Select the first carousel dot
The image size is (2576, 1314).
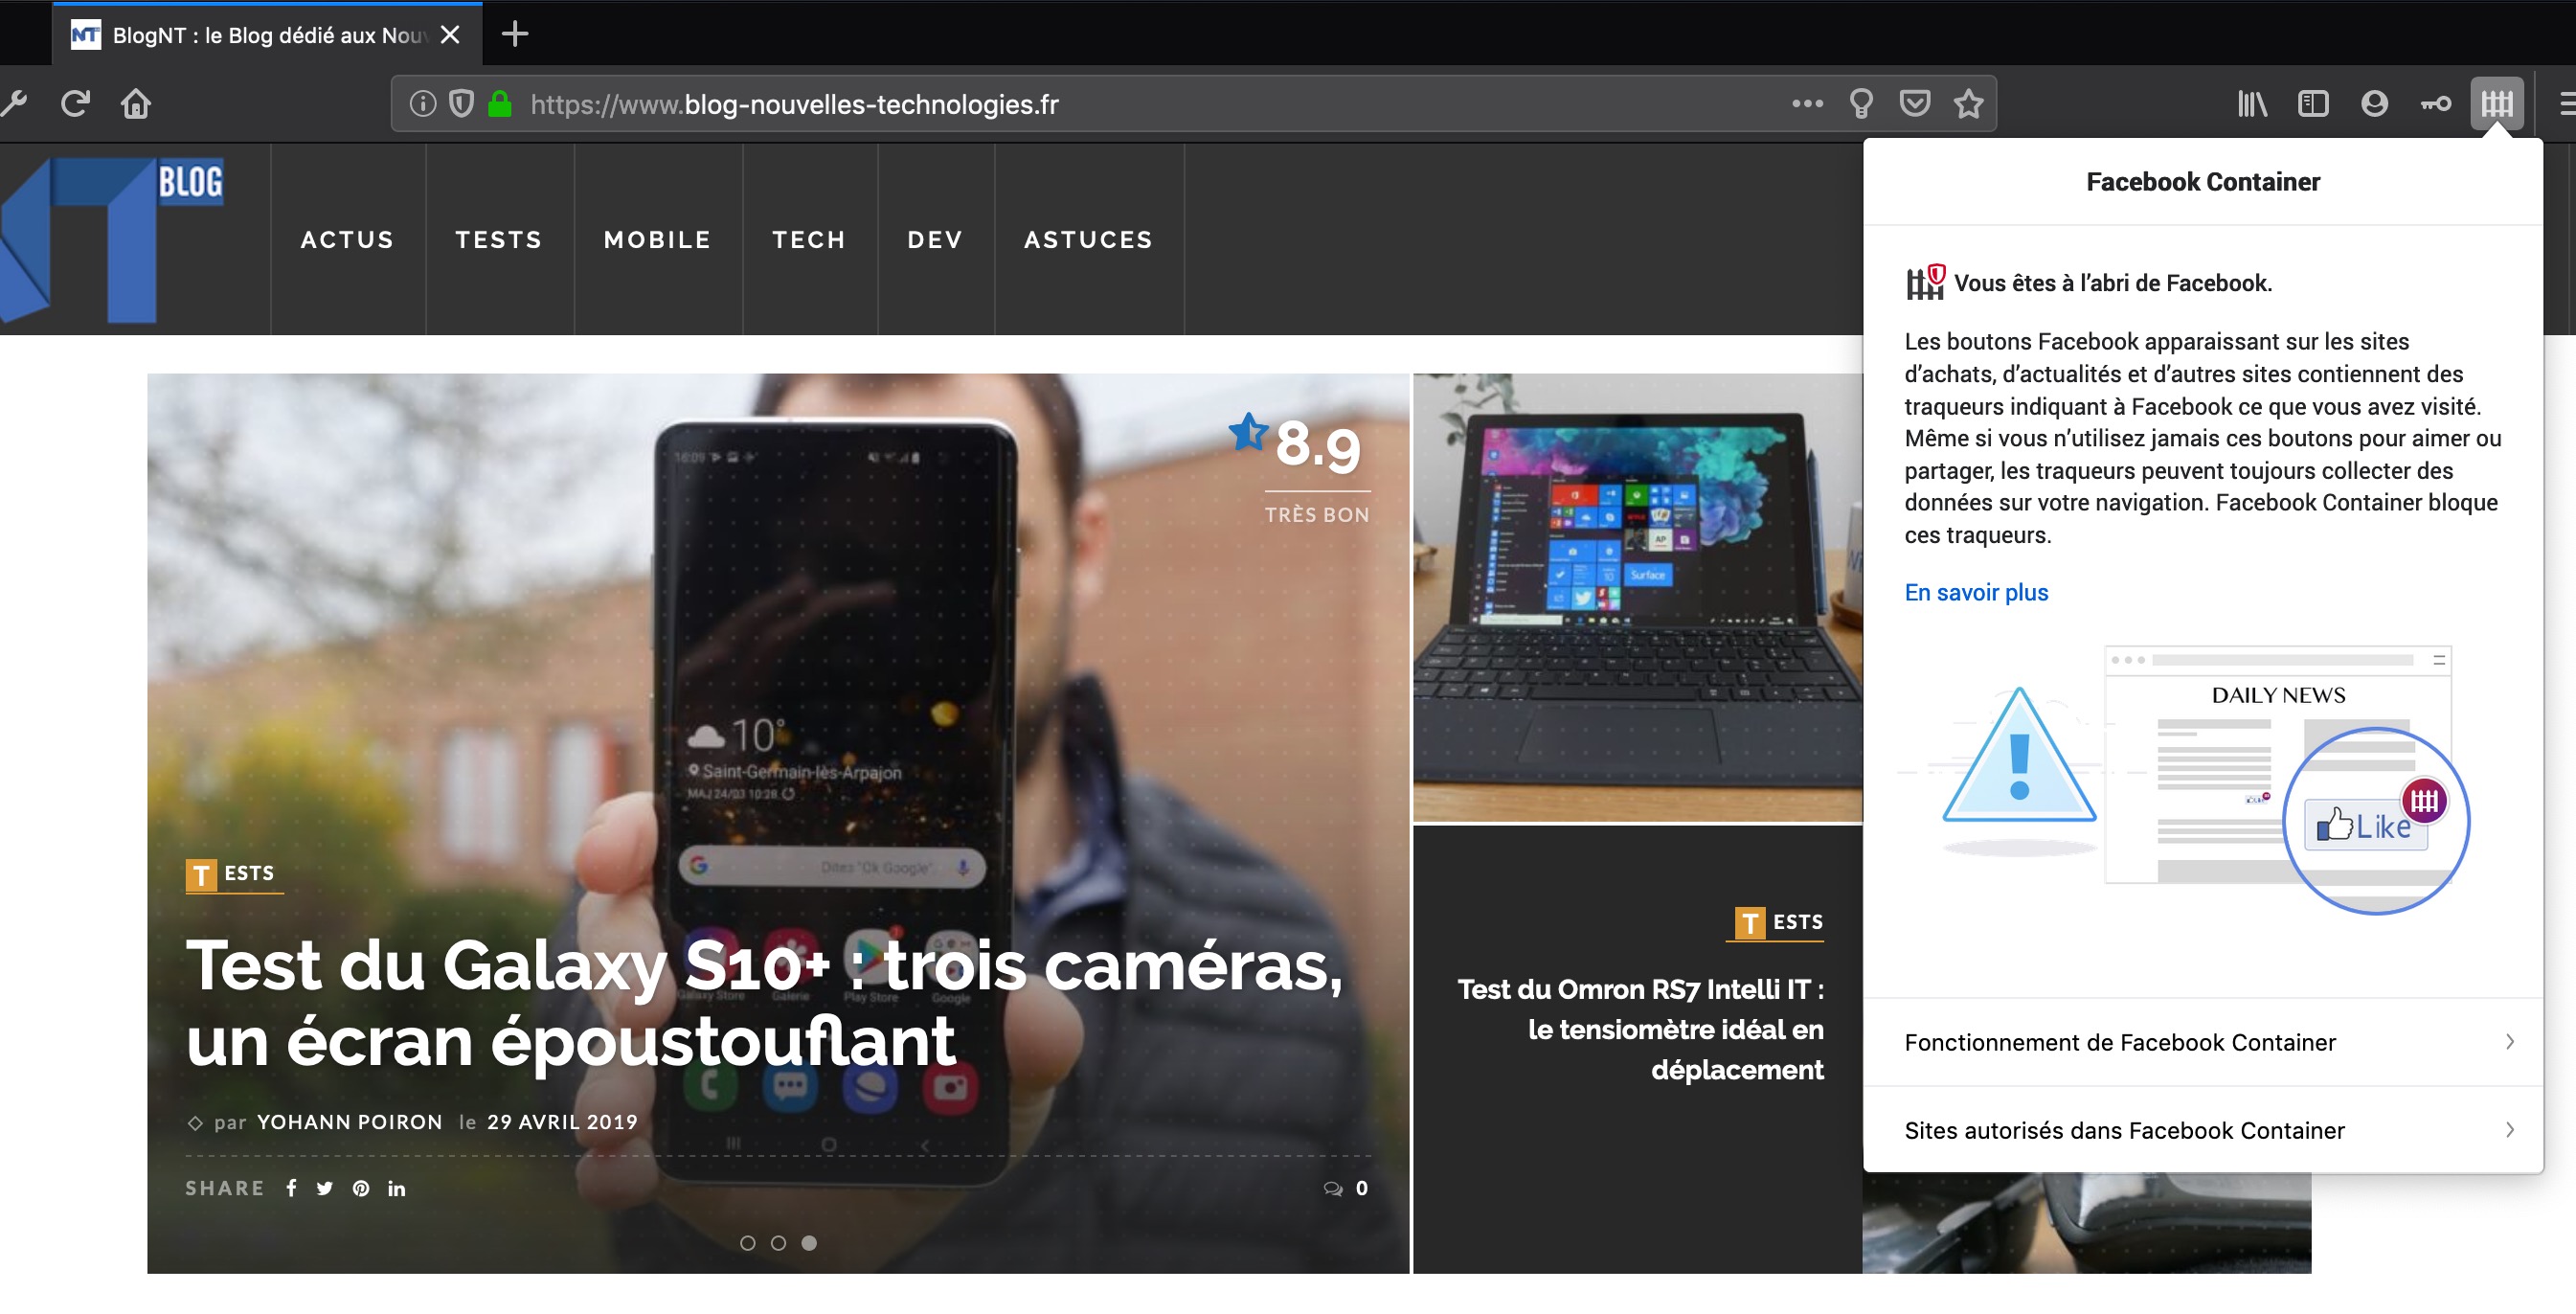747,1242
